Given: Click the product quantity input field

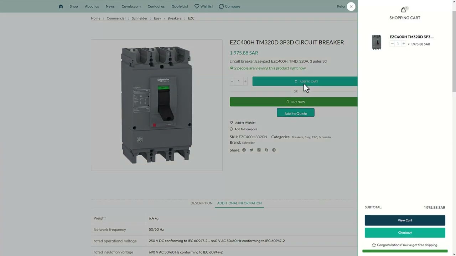Looking at the screenshot, I should pyautogui.click(x=239, y=81).
